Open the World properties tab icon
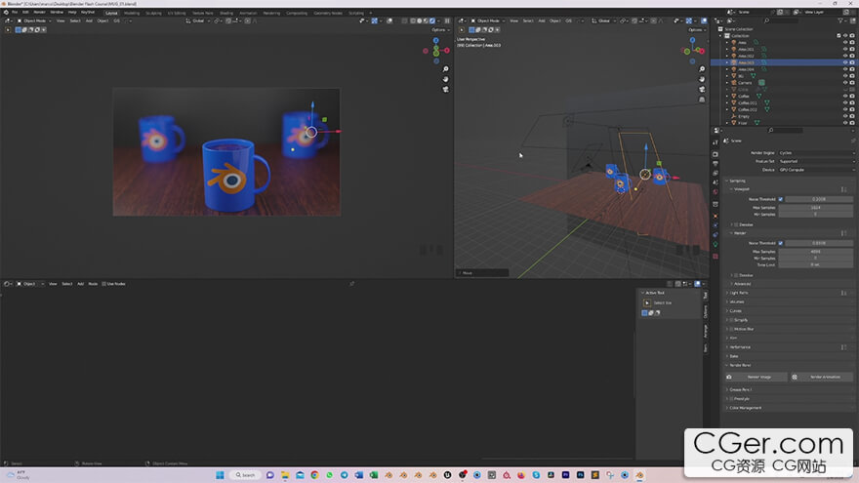Viewport: 859px width, 483px height. pos(715,191)
